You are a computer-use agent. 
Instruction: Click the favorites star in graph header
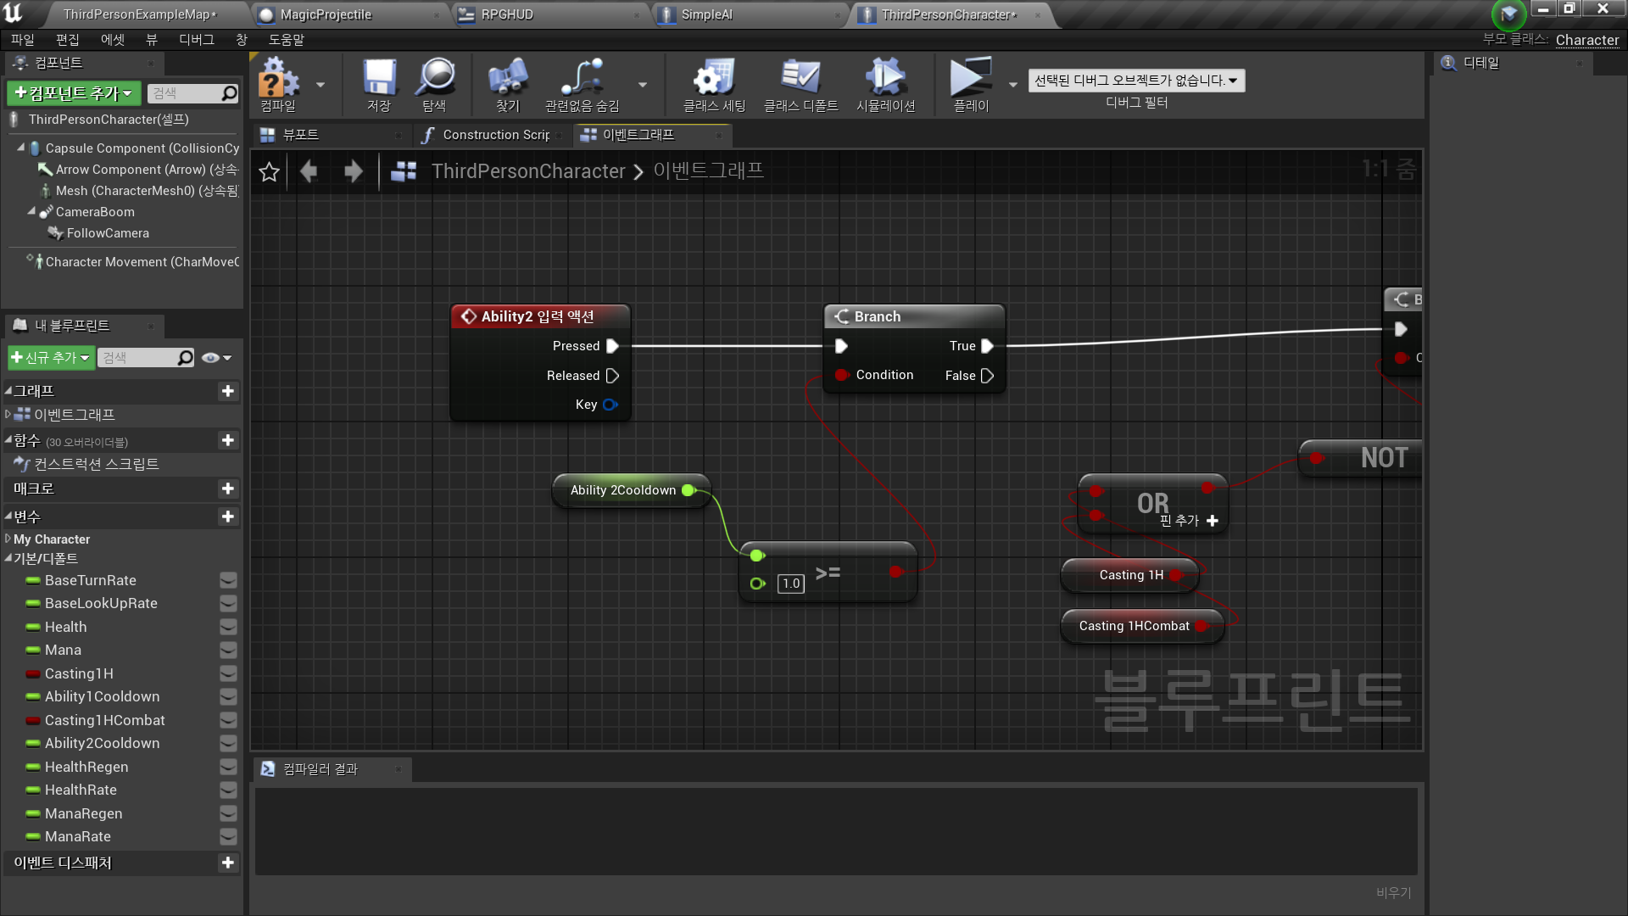(269, 171)
